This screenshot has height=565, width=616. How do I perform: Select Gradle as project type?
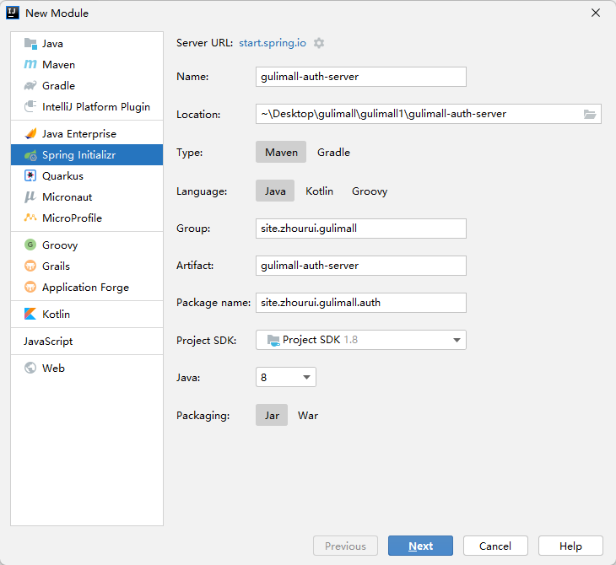333,152
